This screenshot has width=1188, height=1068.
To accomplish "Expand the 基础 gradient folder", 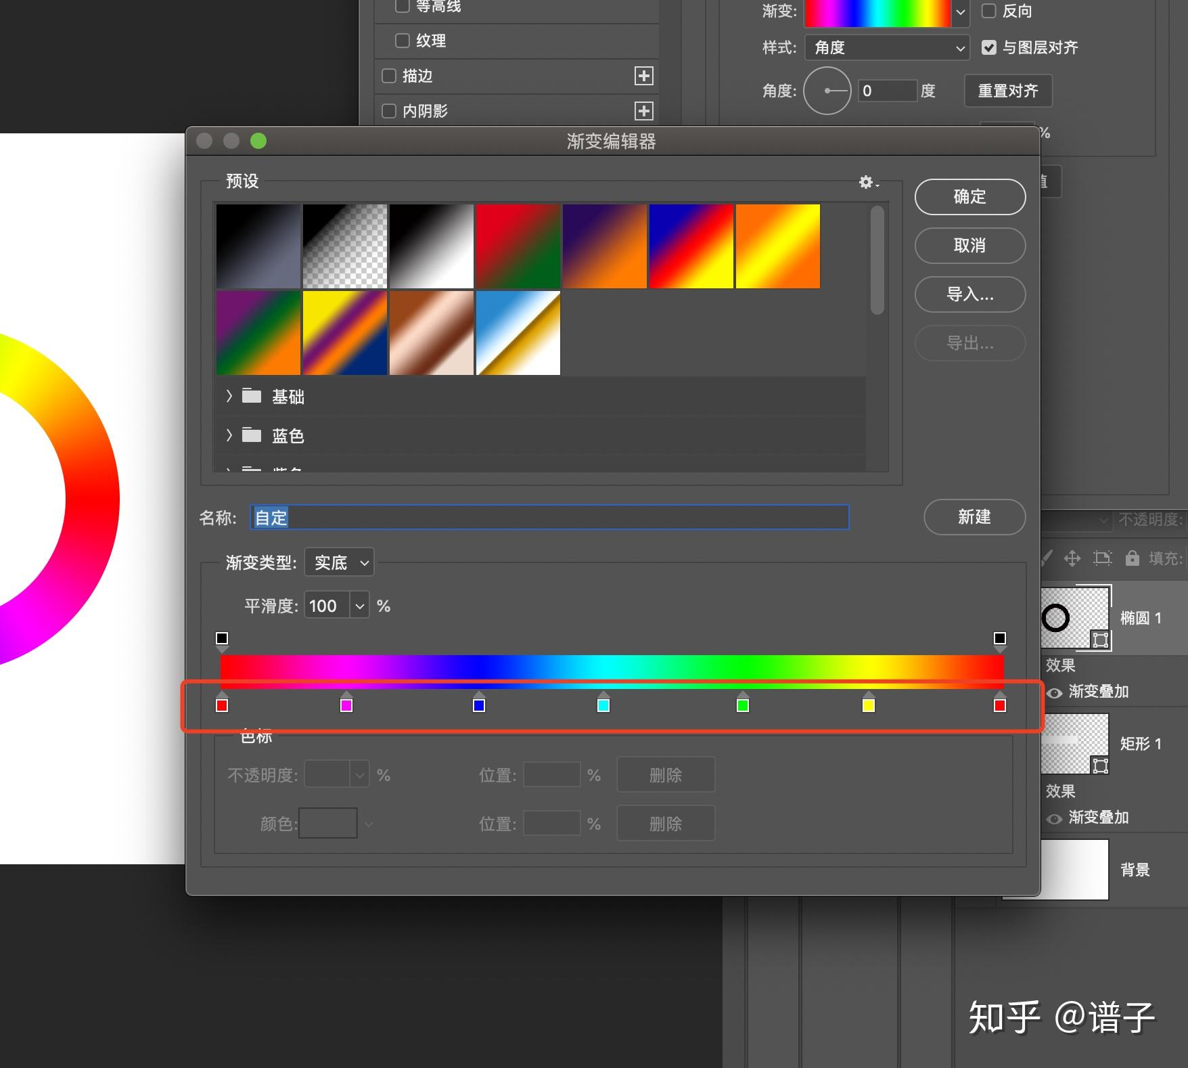I will (x=229, y=396).
